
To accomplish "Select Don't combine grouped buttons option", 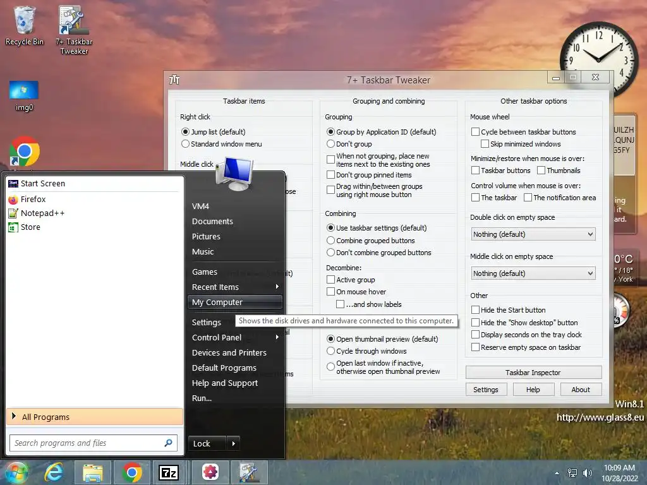I will [330, 253].
